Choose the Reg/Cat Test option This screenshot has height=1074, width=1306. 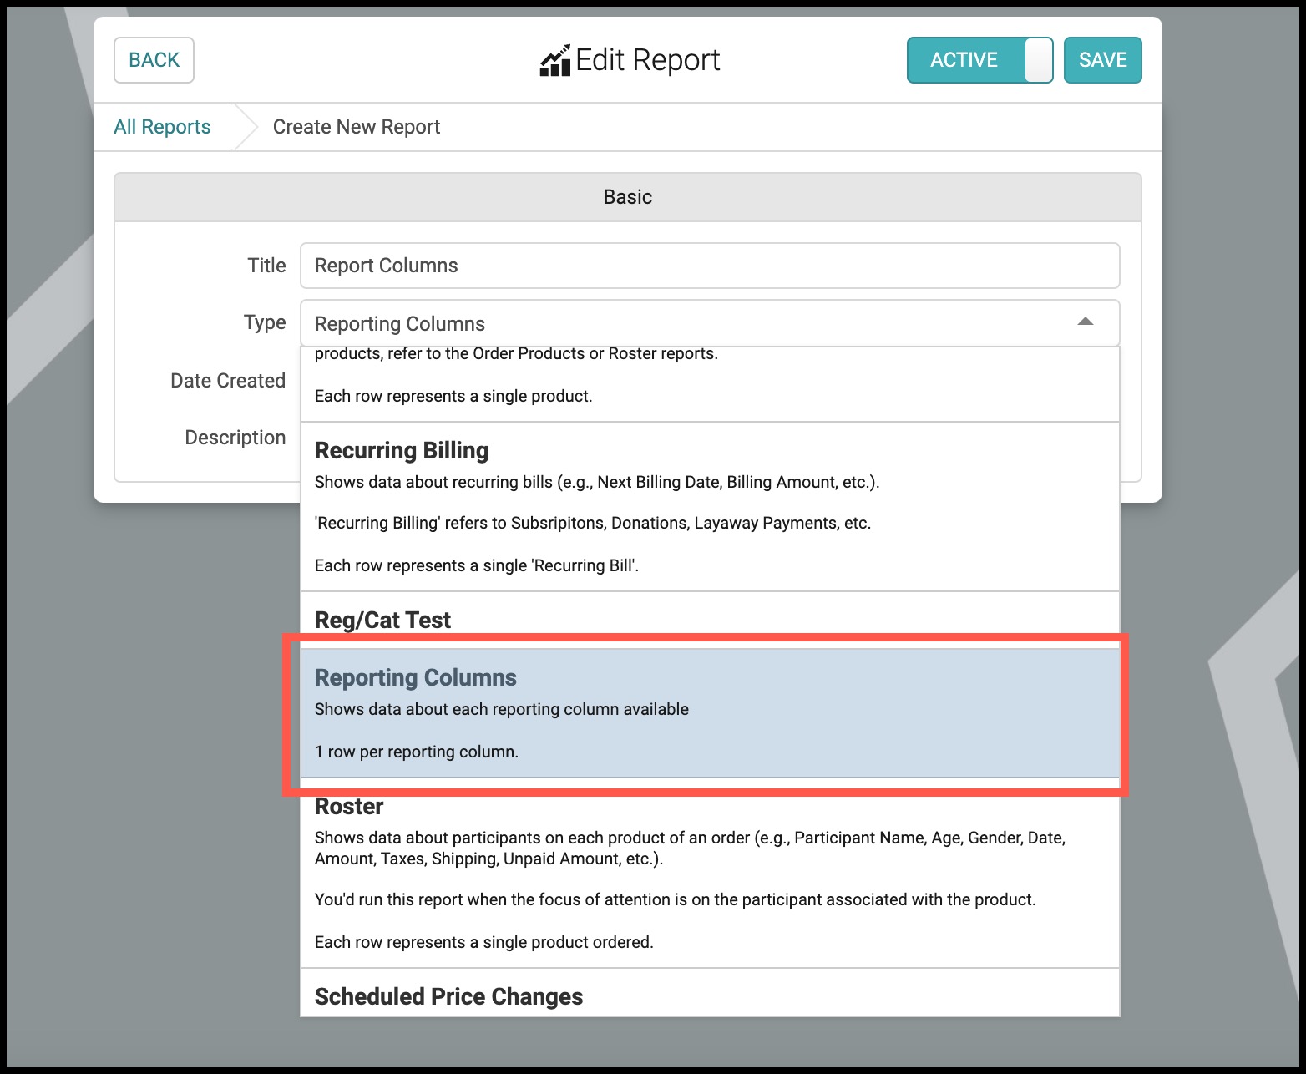[x=710, y=620]
